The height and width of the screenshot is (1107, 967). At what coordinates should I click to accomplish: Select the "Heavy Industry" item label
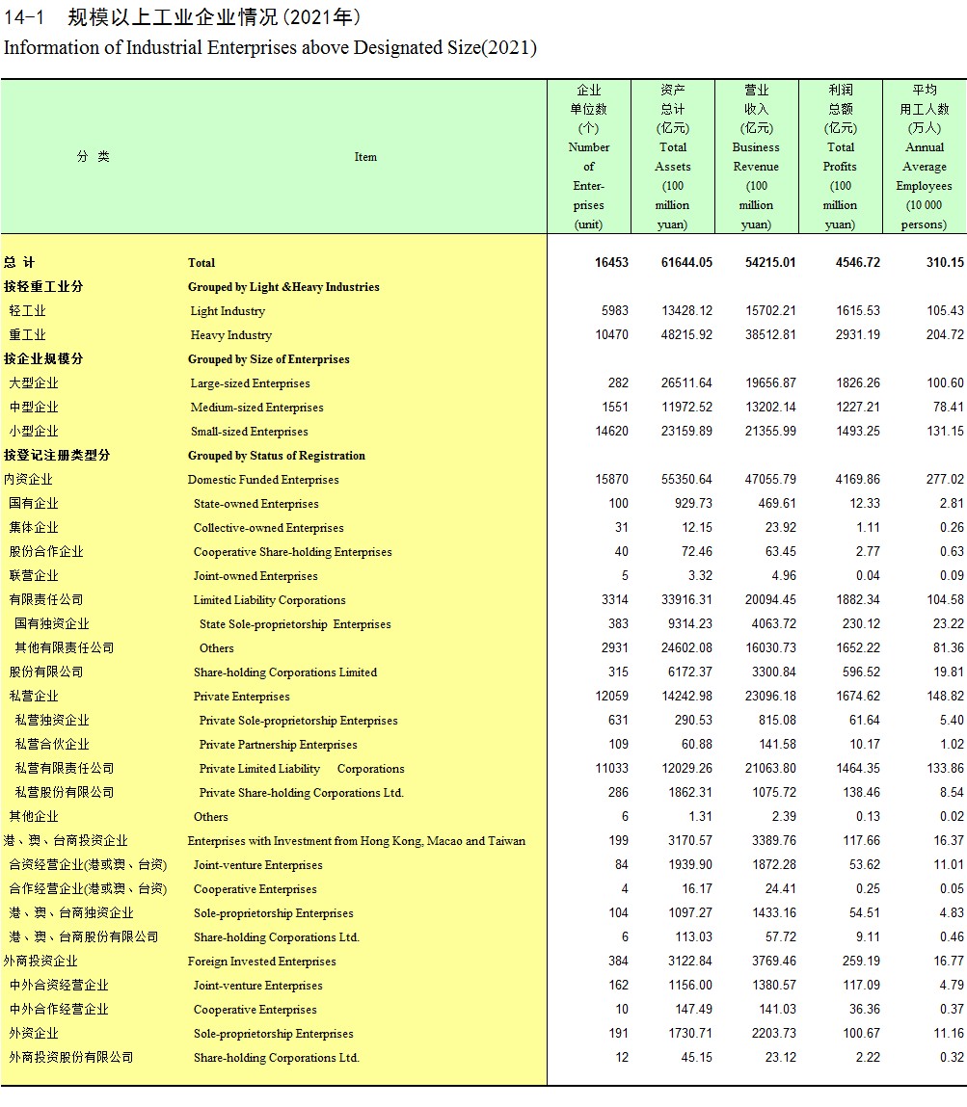click(231, 334)
